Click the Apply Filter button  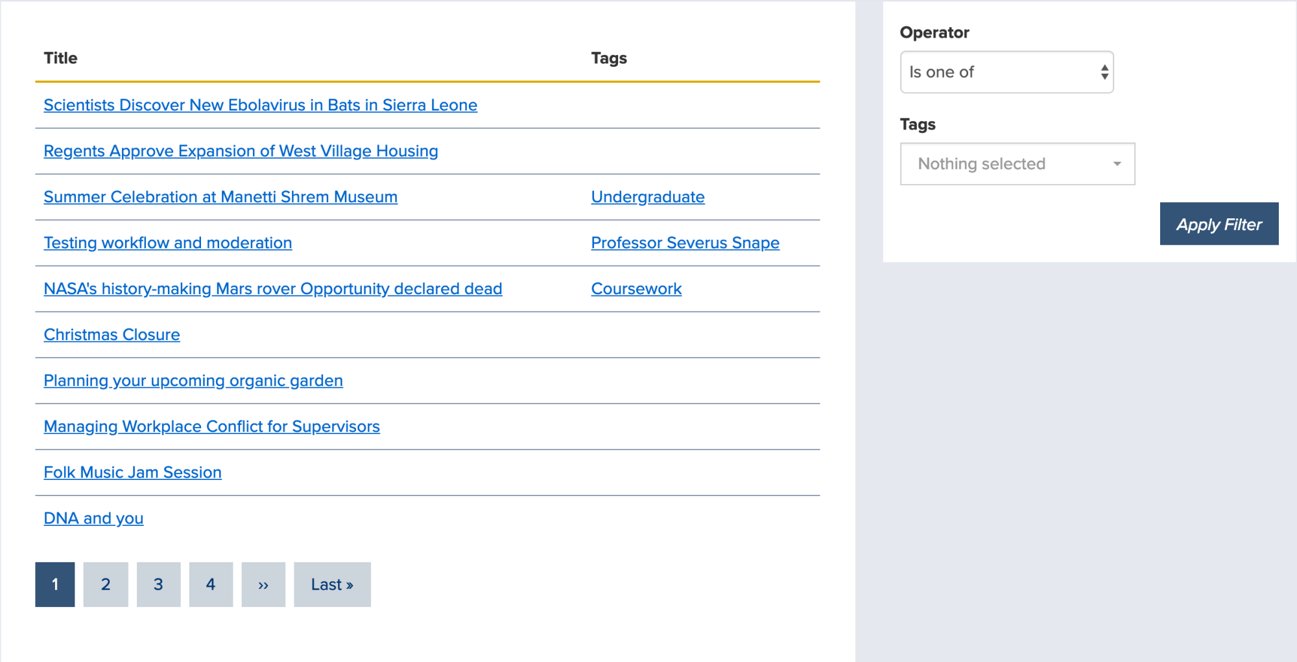(x=1219, y=224)
